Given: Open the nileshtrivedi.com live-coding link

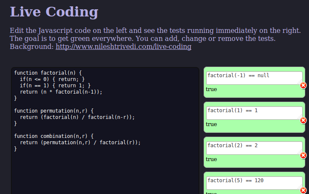Looking at the screenshot, I should coord(124,46).
